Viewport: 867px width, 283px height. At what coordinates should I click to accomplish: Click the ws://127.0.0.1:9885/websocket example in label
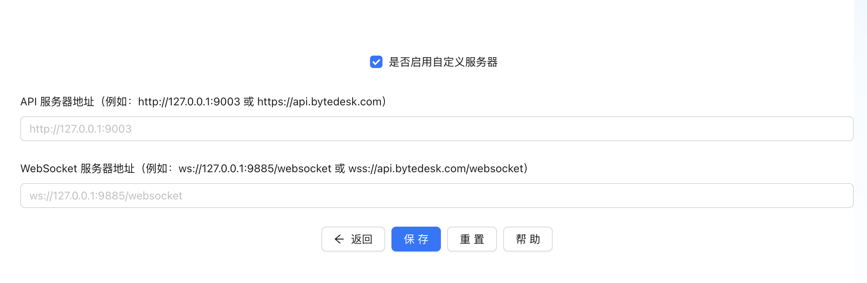tap(255, 169)
